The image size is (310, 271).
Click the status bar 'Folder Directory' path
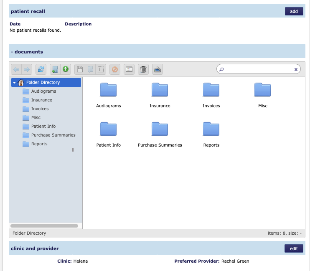point(29,233)
